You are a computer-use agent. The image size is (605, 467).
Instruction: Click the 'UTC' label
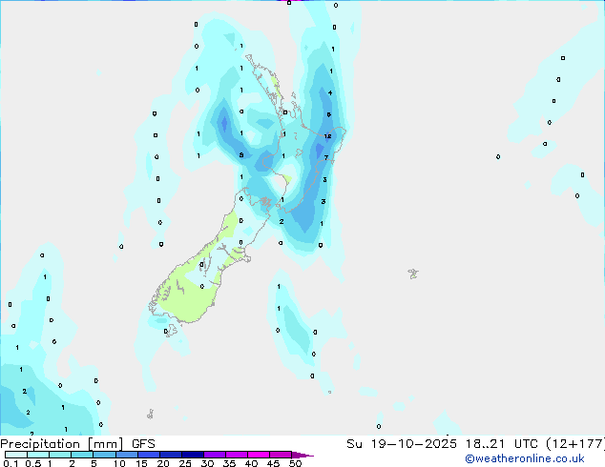coord(527,444)
